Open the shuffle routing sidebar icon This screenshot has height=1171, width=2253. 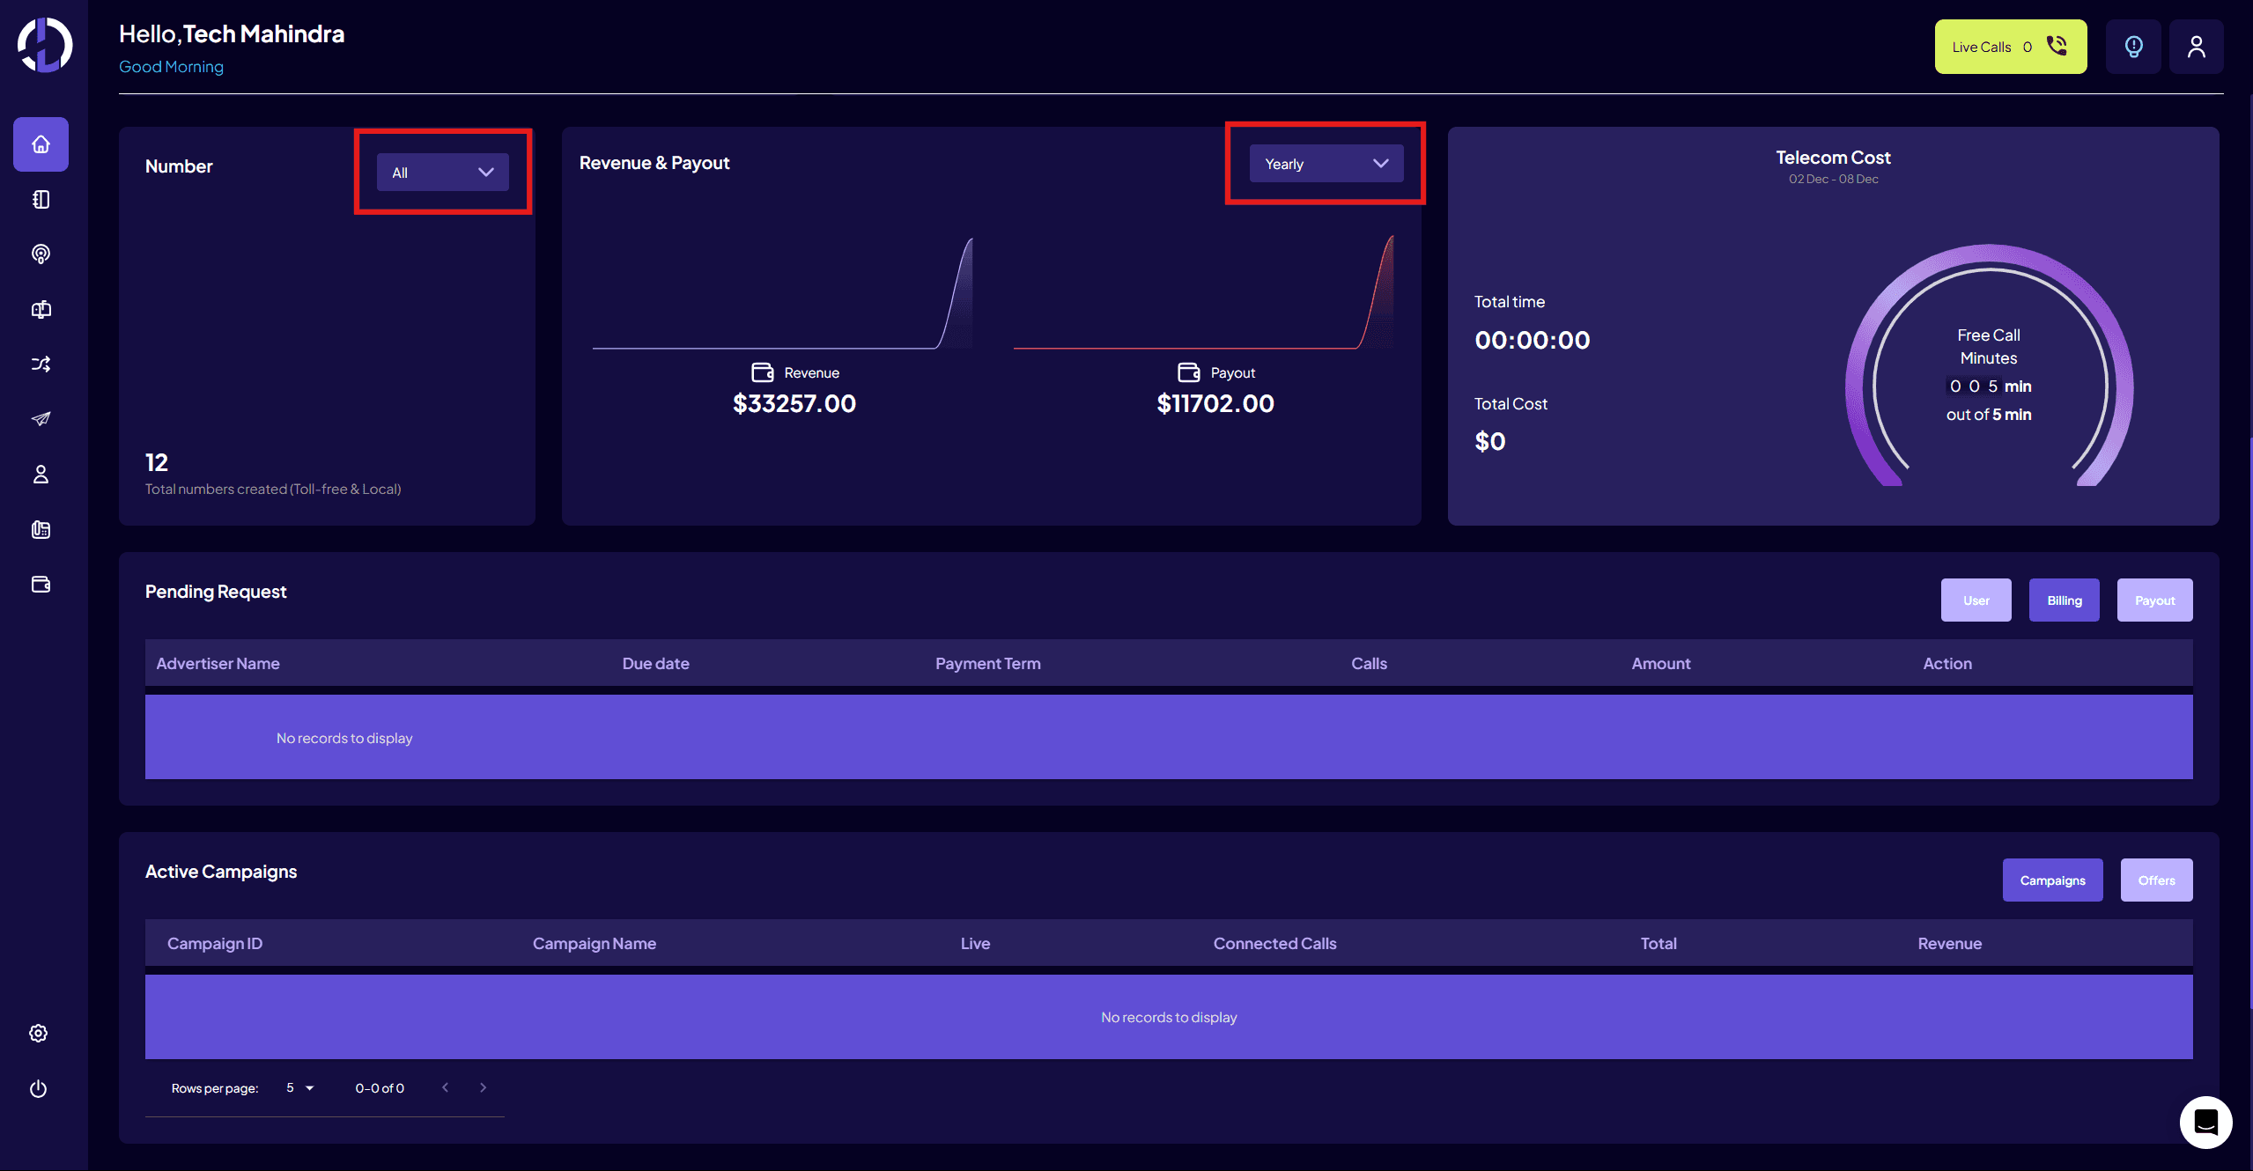tap(41, 364)
